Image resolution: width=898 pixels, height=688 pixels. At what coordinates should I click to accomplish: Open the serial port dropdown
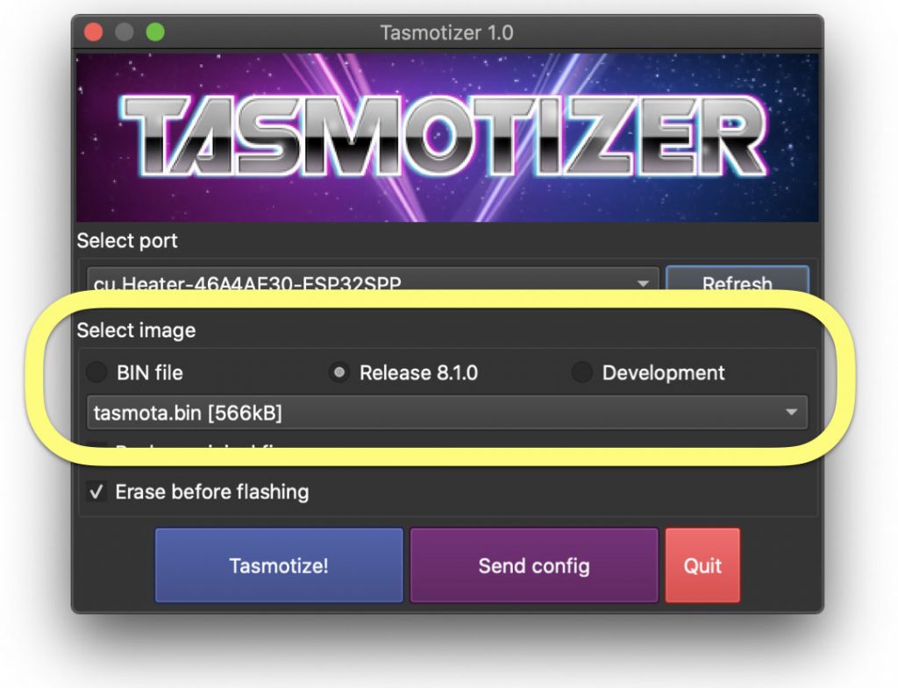374,280
